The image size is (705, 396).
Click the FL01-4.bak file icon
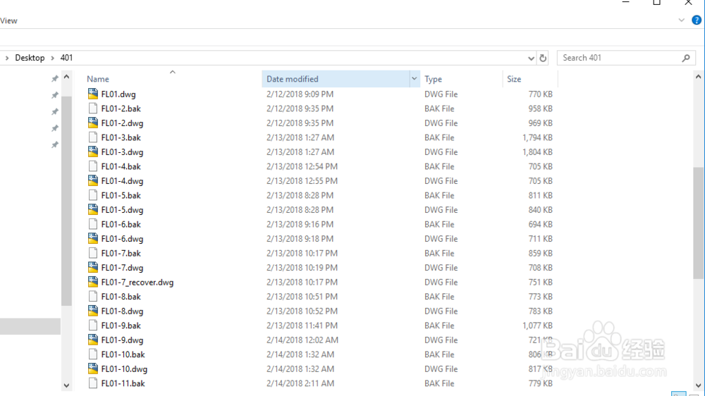click(92, 166)
